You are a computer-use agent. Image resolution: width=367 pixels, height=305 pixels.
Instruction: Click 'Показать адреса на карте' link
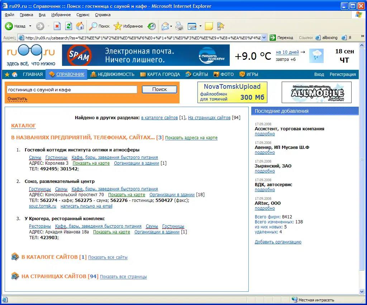pyautogui.click(x=191, y=138)
